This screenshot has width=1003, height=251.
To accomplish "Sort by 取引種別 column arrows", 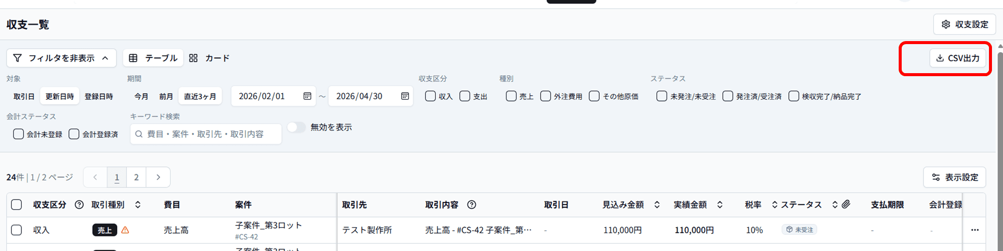I will (138, 205).
